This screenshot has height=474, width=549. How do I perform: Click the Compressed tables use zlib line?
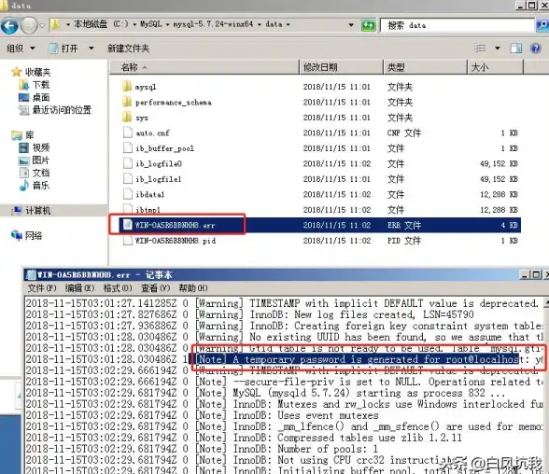pyautogui.click(x=244, y=438)
